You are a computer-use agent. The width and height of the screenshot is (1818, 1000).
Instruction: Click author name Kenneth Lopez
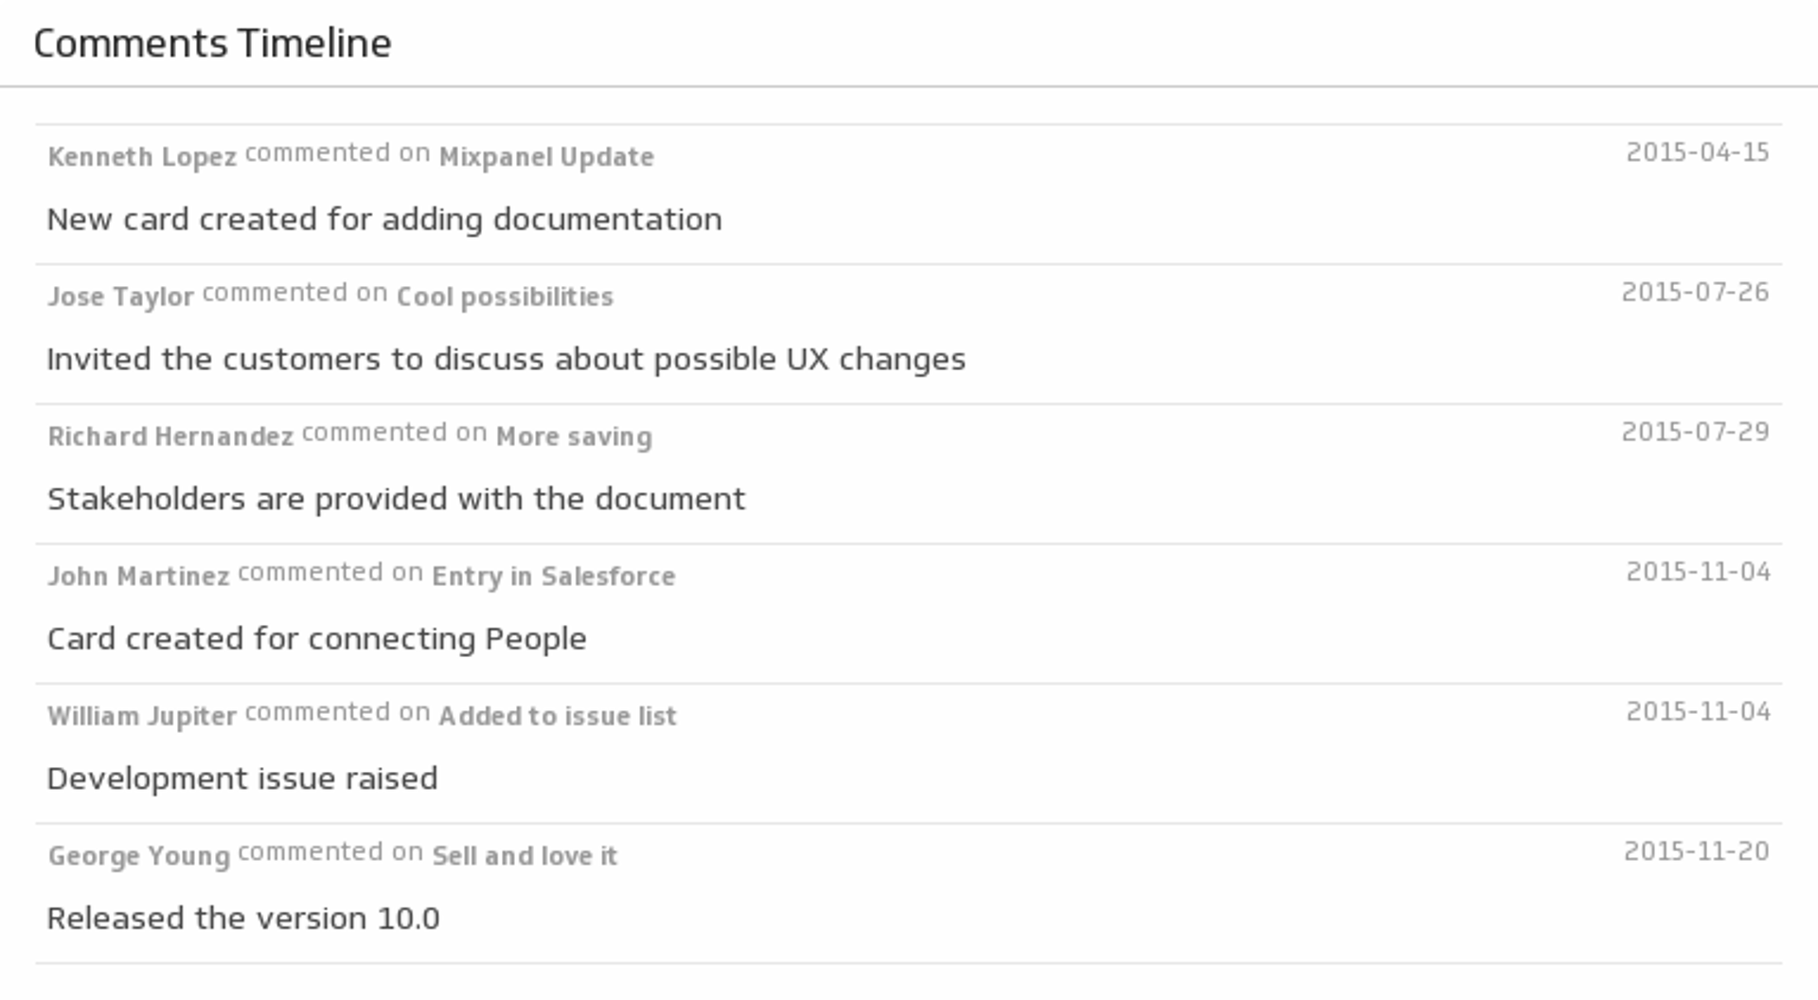[142, 156]
